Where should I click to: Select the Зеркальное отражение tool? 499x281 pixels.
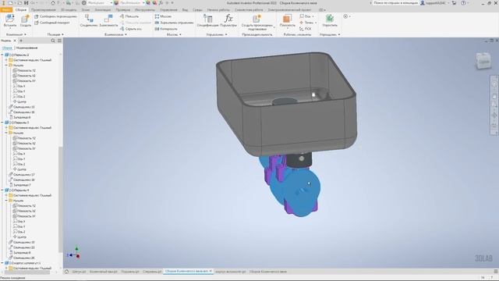[x=174, y=23]
